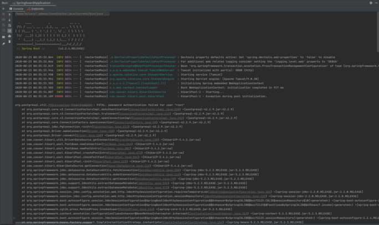Screen dimensions: 379x225
Task: Hide the Run tool window with the minimize dash
Action: point(376,3)
